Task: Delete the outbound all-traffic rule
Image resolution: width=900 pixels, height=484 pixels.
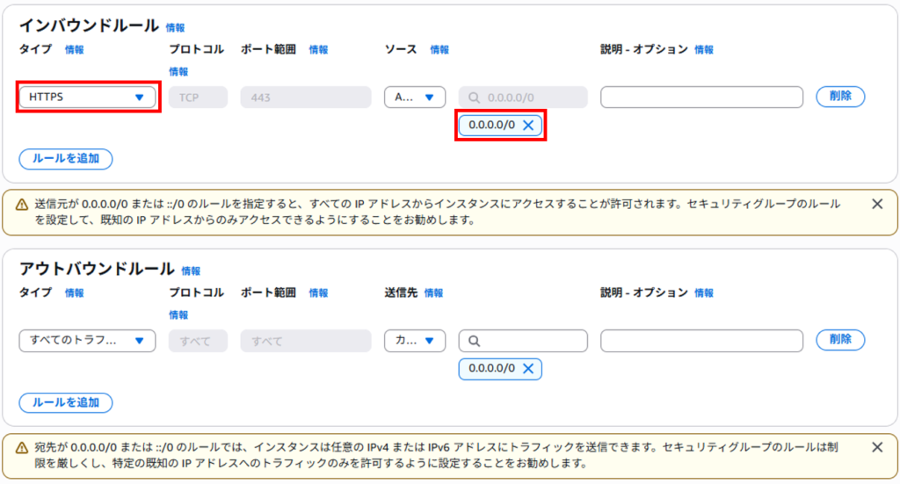Action: click(840, 339)
